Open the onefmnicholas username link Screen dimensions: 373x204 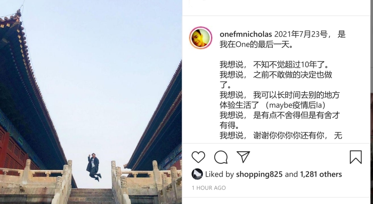click(x=246, y=34)
